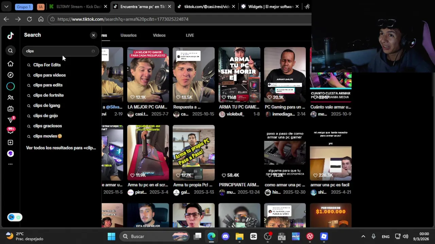Open Messages paper-plane icon with badge 3
Viewport: 435px width, 244px height.
click(11, 120)
